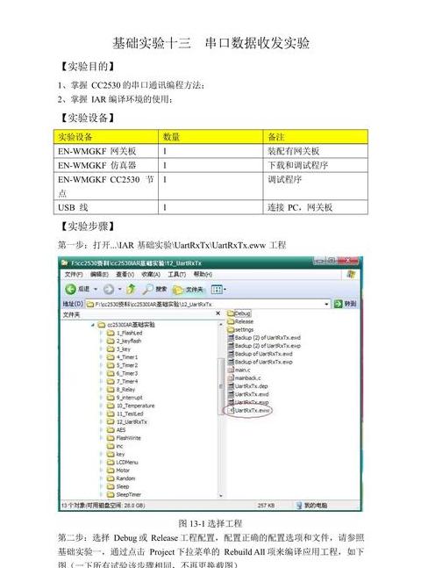The height and width of the screenshot is (568, 421).
Task: Click the tree pane scrollbar up arrow
Action: (220, 325)
